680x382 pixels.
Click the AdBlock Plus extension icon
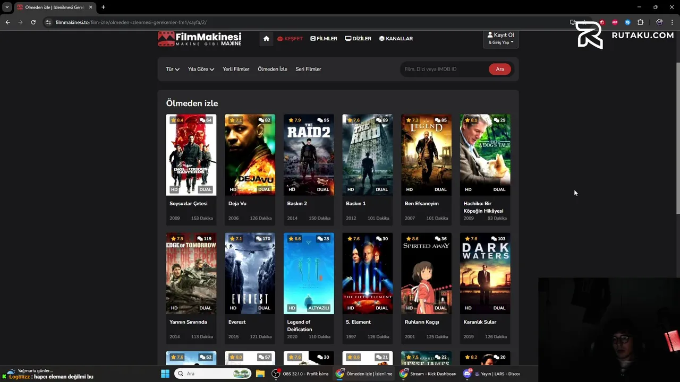[x=615, y=22]
